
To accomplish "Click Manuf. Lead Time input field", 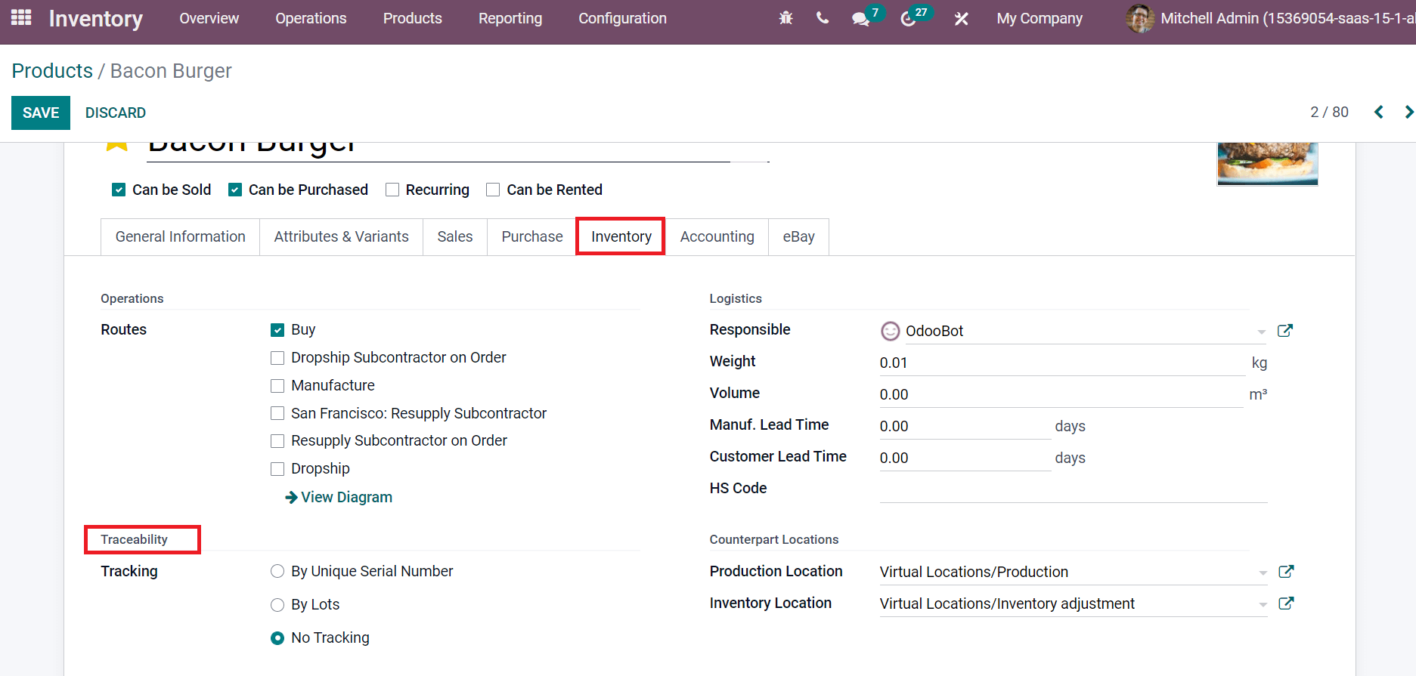I will pos(965,426).
